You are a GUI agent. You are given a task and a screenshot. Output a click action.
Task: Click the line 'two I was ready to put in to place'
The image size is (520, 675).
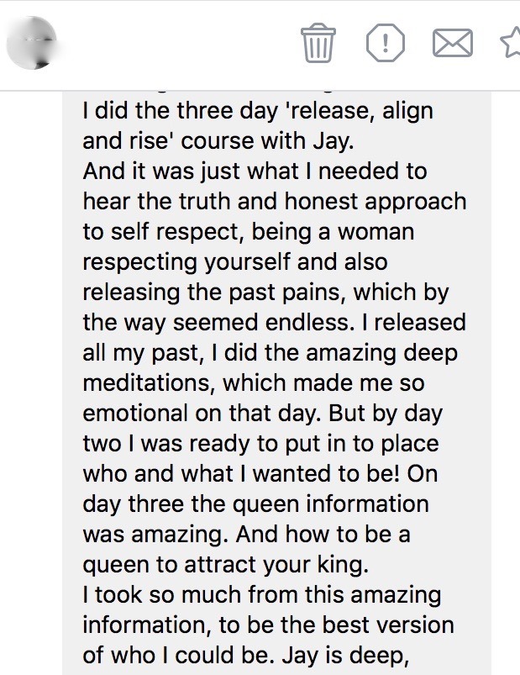[x=260, y=443]
